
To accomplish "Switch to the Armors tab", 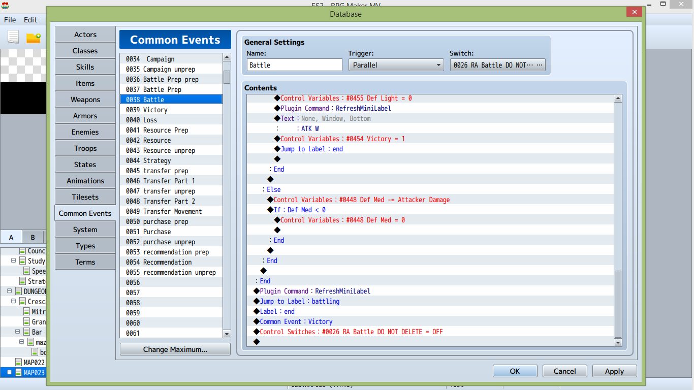I will [85, 116].
